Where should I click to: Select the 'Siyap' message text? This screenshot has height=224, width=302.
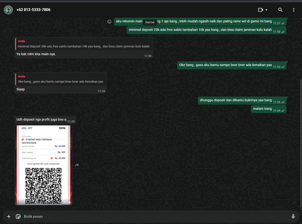coord(21,89)
